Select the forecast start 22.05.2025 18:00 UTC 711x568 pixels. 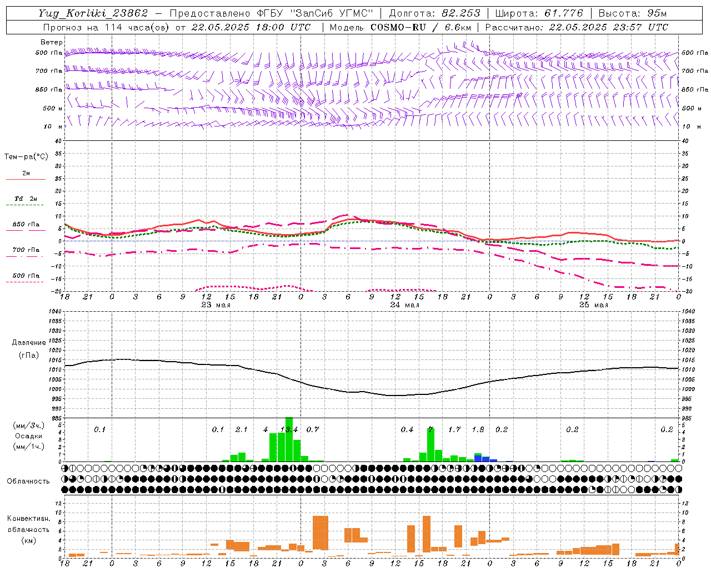tap(251, 27)
